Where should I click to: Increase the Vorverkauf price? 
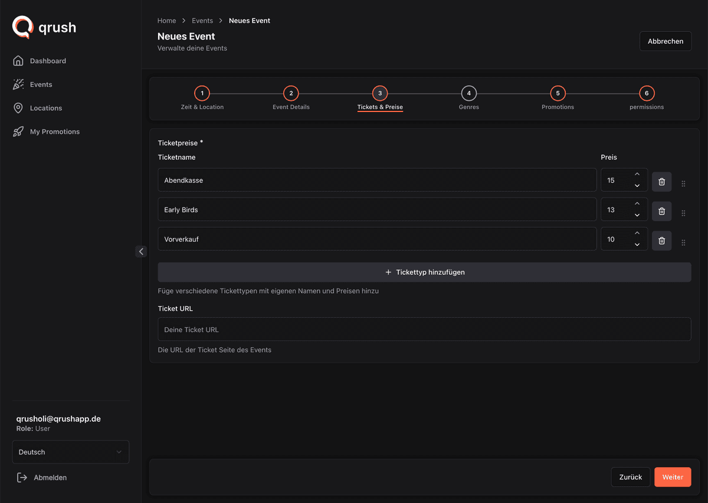pos(637,234)
